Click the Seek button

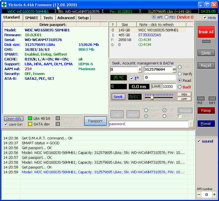(118, 97)
